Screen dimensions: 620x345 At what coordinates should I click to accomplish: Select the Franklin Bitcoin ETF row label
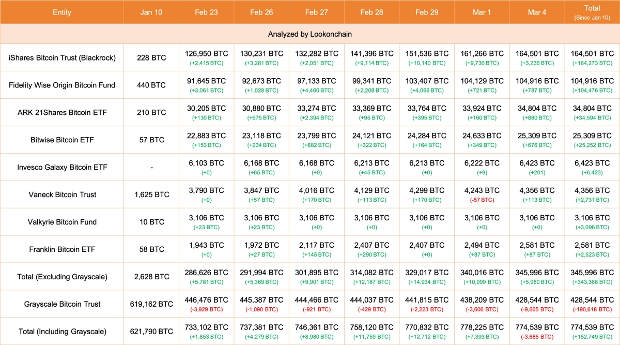tap(62, 249)
